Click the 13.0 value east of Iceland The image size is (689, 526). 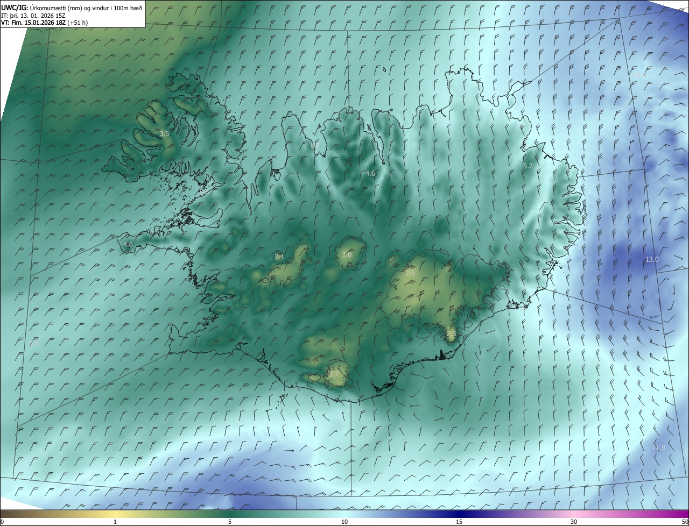[652, 259]
